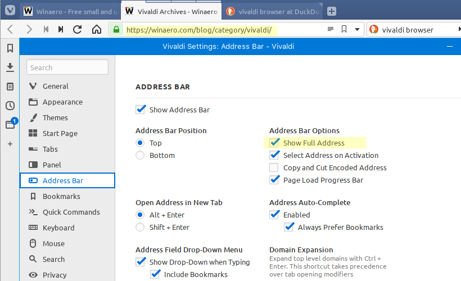The image size is (461, 281).
Task: Reload the current page
Action: coord(78,29)
